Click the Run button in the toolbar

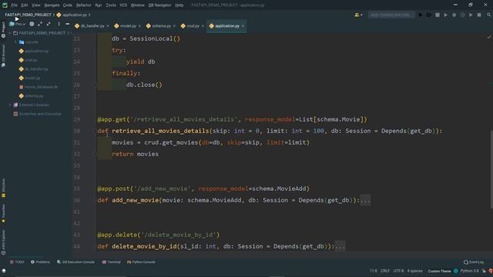pyautogui.click(x=421, y=15)
